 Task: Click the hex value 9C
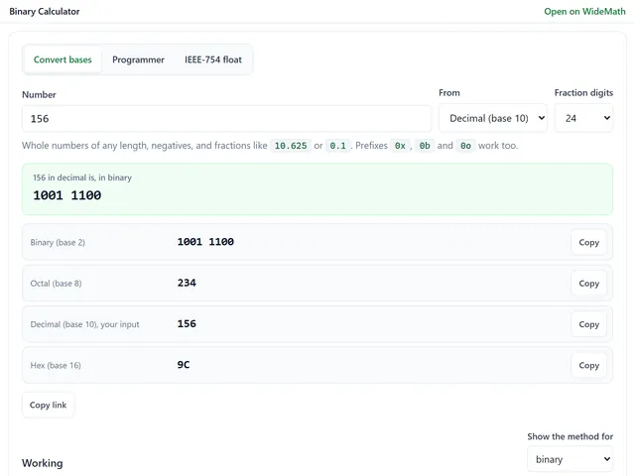click(184, 365)
